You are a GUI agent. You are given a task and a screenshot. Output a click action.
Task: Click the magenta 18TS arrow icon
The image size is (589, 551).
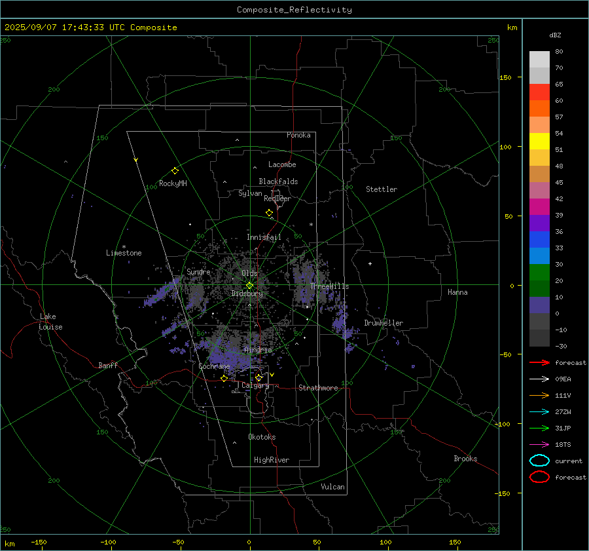click(x=539, y=445)
